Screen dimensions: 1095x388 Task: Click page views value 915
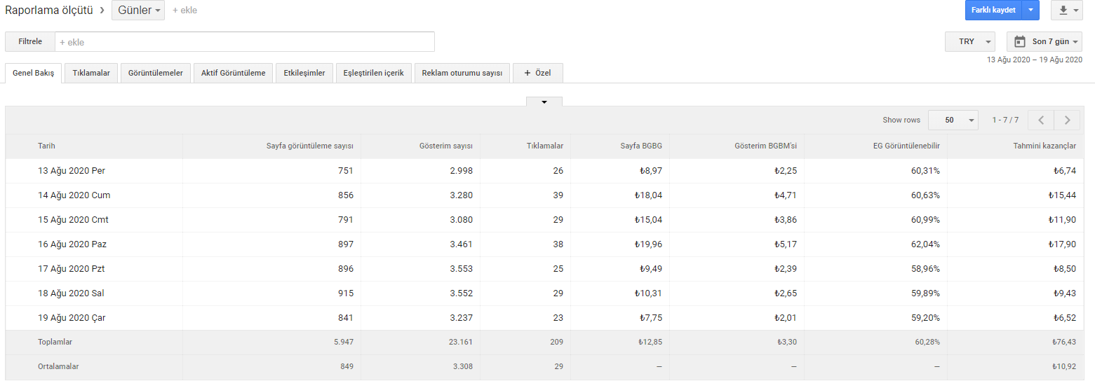[x=345, y=293]
